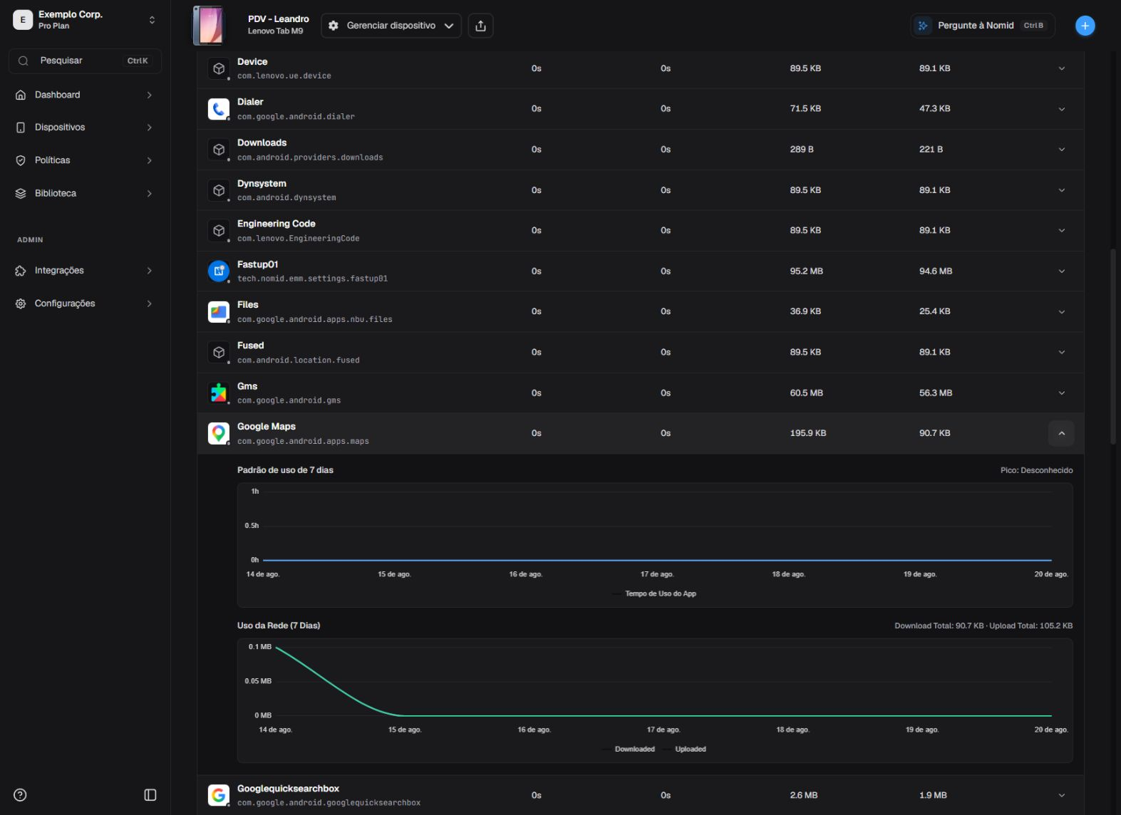Click the Exemplo Corp. E avatar
The height and width of the screenshot is (815, 1121).
click(23, 20)
